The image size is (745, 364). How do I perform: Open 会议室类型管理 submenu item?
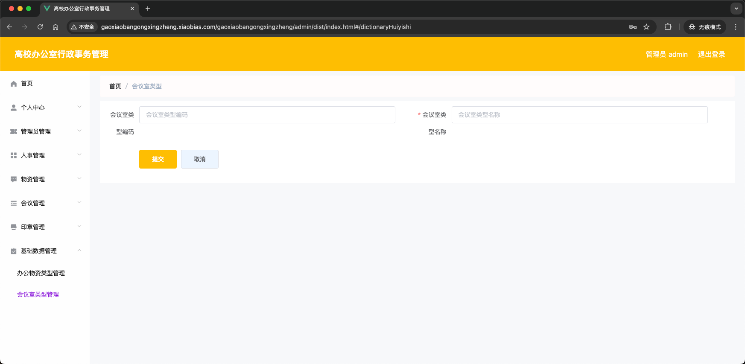click(x=45, y=294)
